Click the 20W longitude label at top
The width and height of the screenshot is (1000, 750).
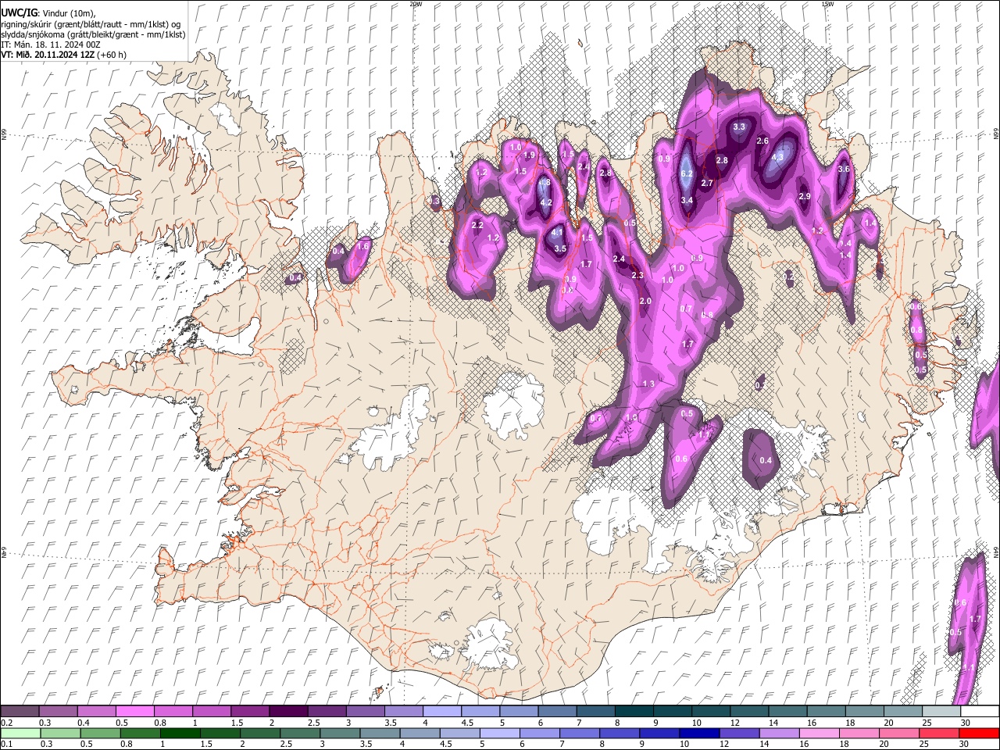416,4
